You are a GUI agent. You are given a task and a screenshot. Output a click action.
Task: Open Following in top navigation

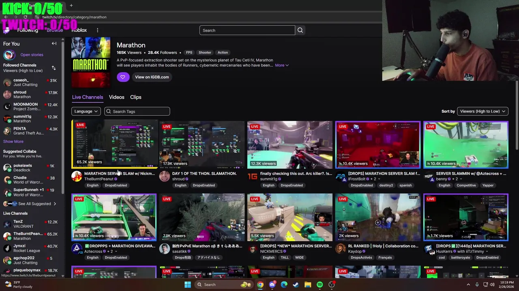point(28,30)
